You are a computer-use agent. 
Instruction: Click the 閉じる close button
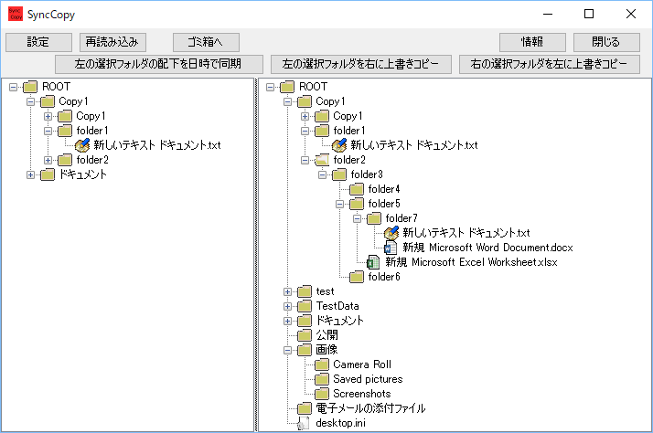606,42
